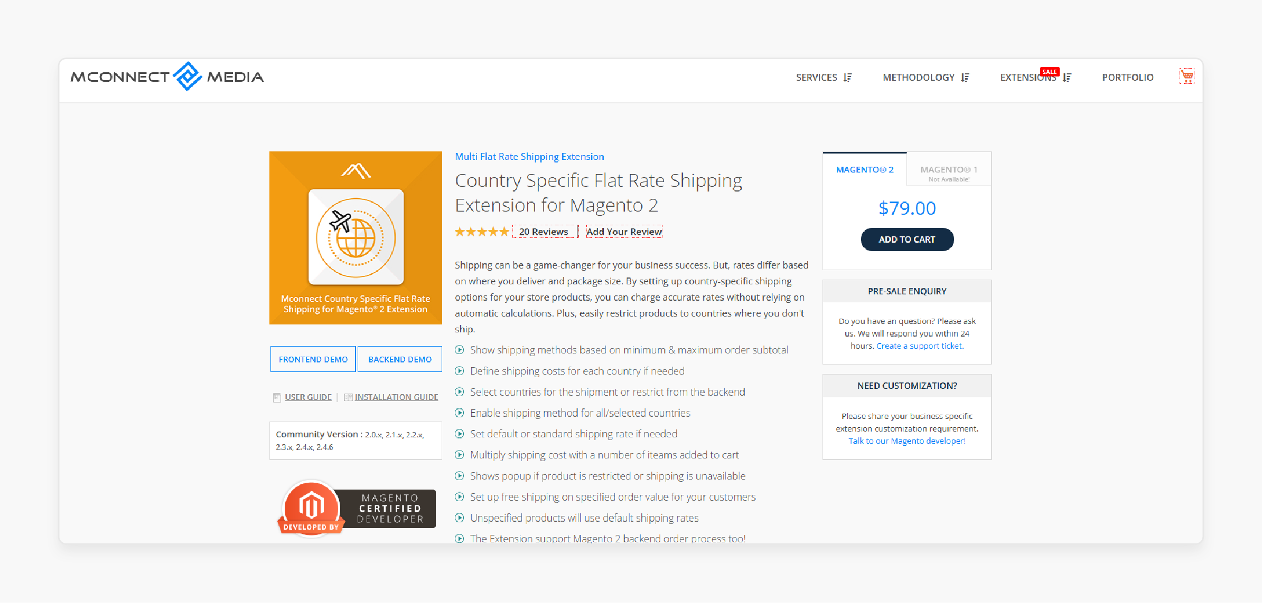This screenshot has width=1262, height=603.
Task: Click 'Unspecified products will use default' text
Action: pyautogui.click(x=584, y=518)
